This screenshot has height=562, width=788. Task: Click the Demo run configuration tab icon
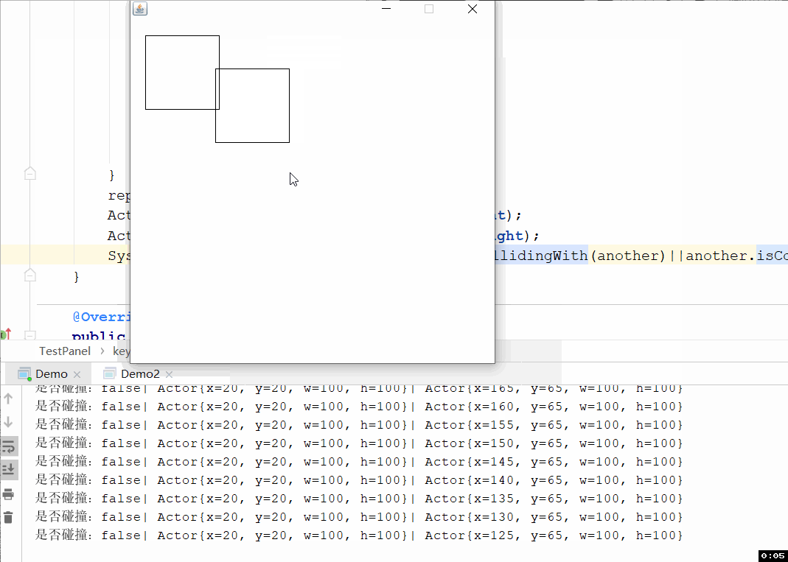[24, 374]
